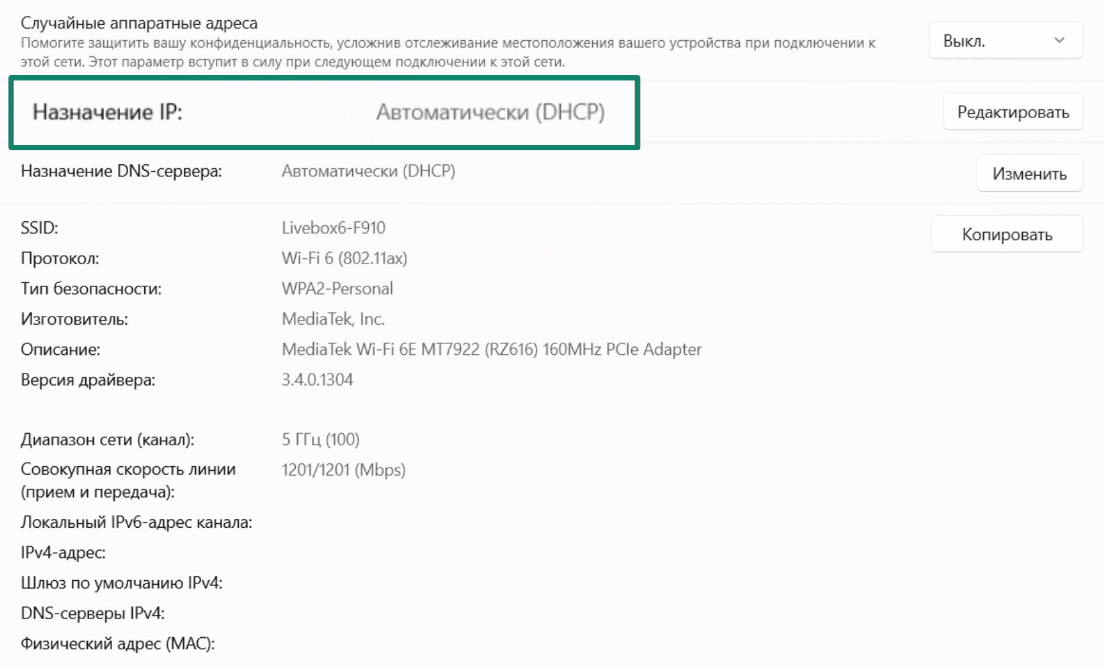Click the 5 ГГц (100) network band value
Image resolution: width=1104 pixels, height=670 pixels.
pos(320,440)
